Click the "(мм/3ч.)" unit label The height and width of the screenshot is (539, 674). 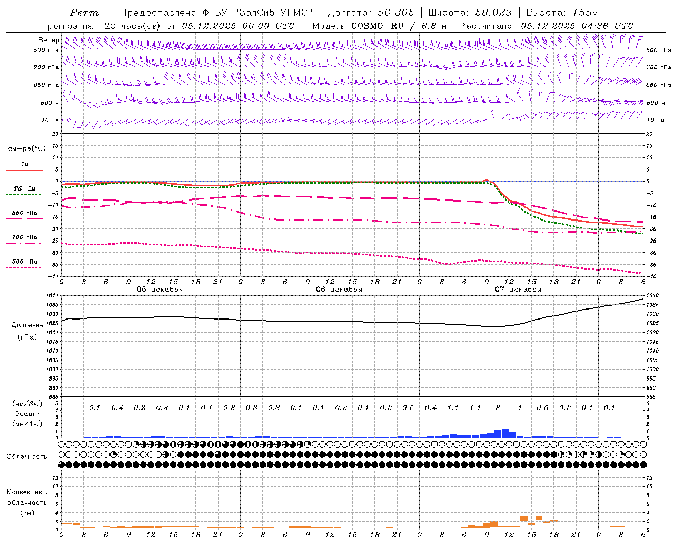[x=27, y=404]
